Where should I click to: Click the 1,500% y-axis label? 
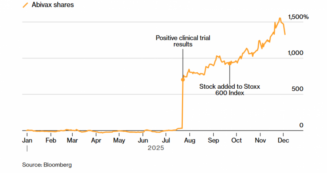pyautogui.click(x=298, y=17)
